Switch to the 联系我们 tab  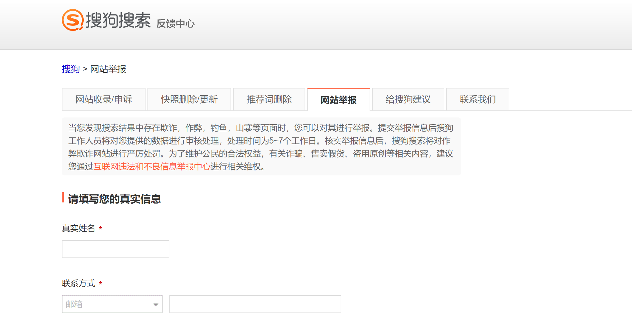[477, 99]
